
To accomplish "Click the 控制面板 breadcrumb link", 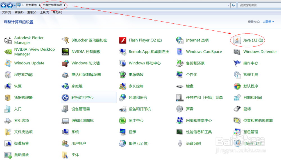I will coord(31,5).
